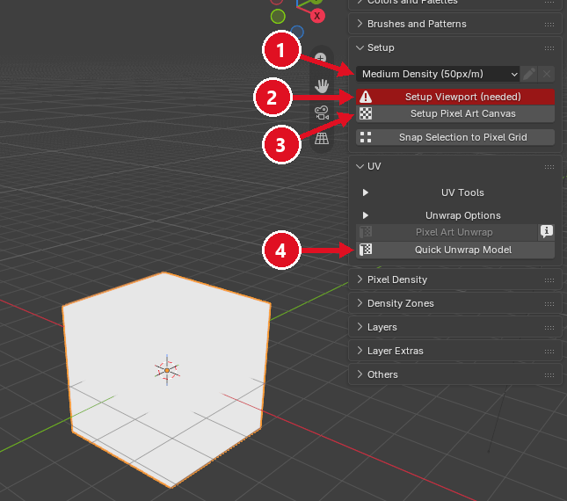Click the warning icon on Setup Viewport
This screenshot has height=501, width=567.
coord(366,97)
